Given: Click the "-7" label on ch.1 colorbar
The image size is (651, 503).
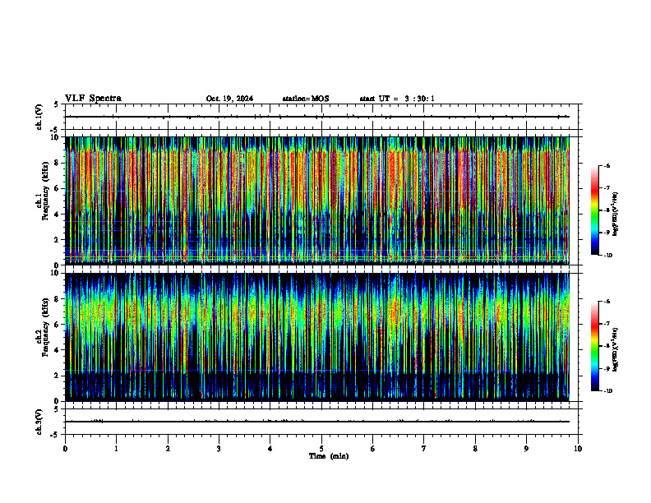Looking at the screenshot, I should click(607, 188).
